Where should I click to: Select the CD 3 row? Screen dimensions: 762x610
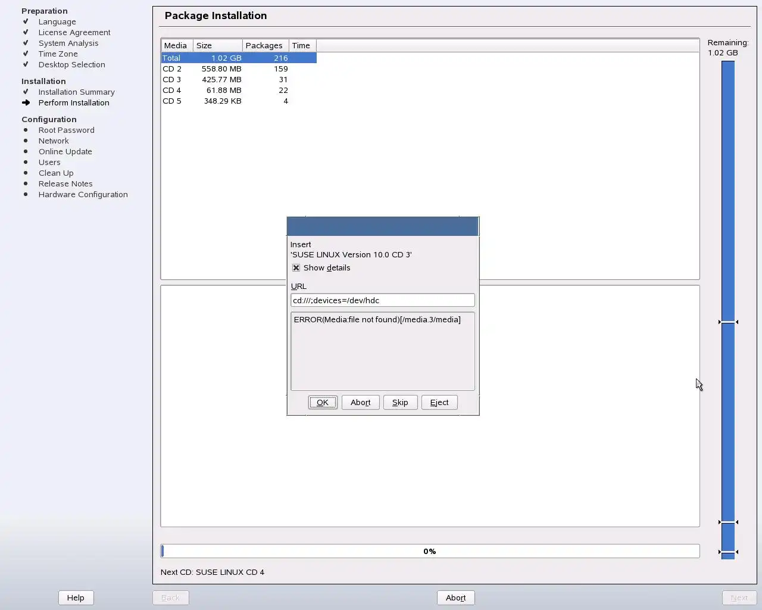pos(239,79)
